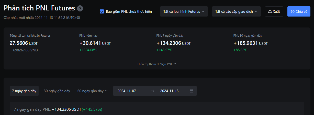
Task: Click the end date 2024-11-13 field
Action: pos(169,91)
